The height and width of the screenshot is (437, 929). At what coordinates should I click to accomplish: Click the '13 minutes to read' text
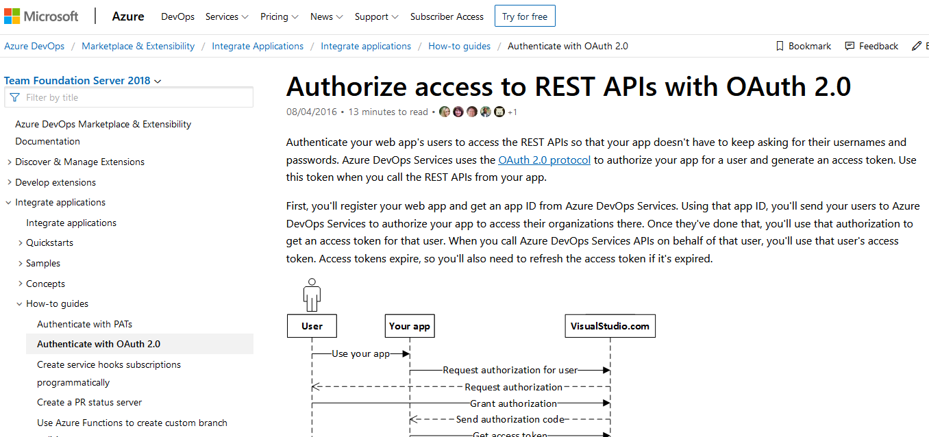388,112
